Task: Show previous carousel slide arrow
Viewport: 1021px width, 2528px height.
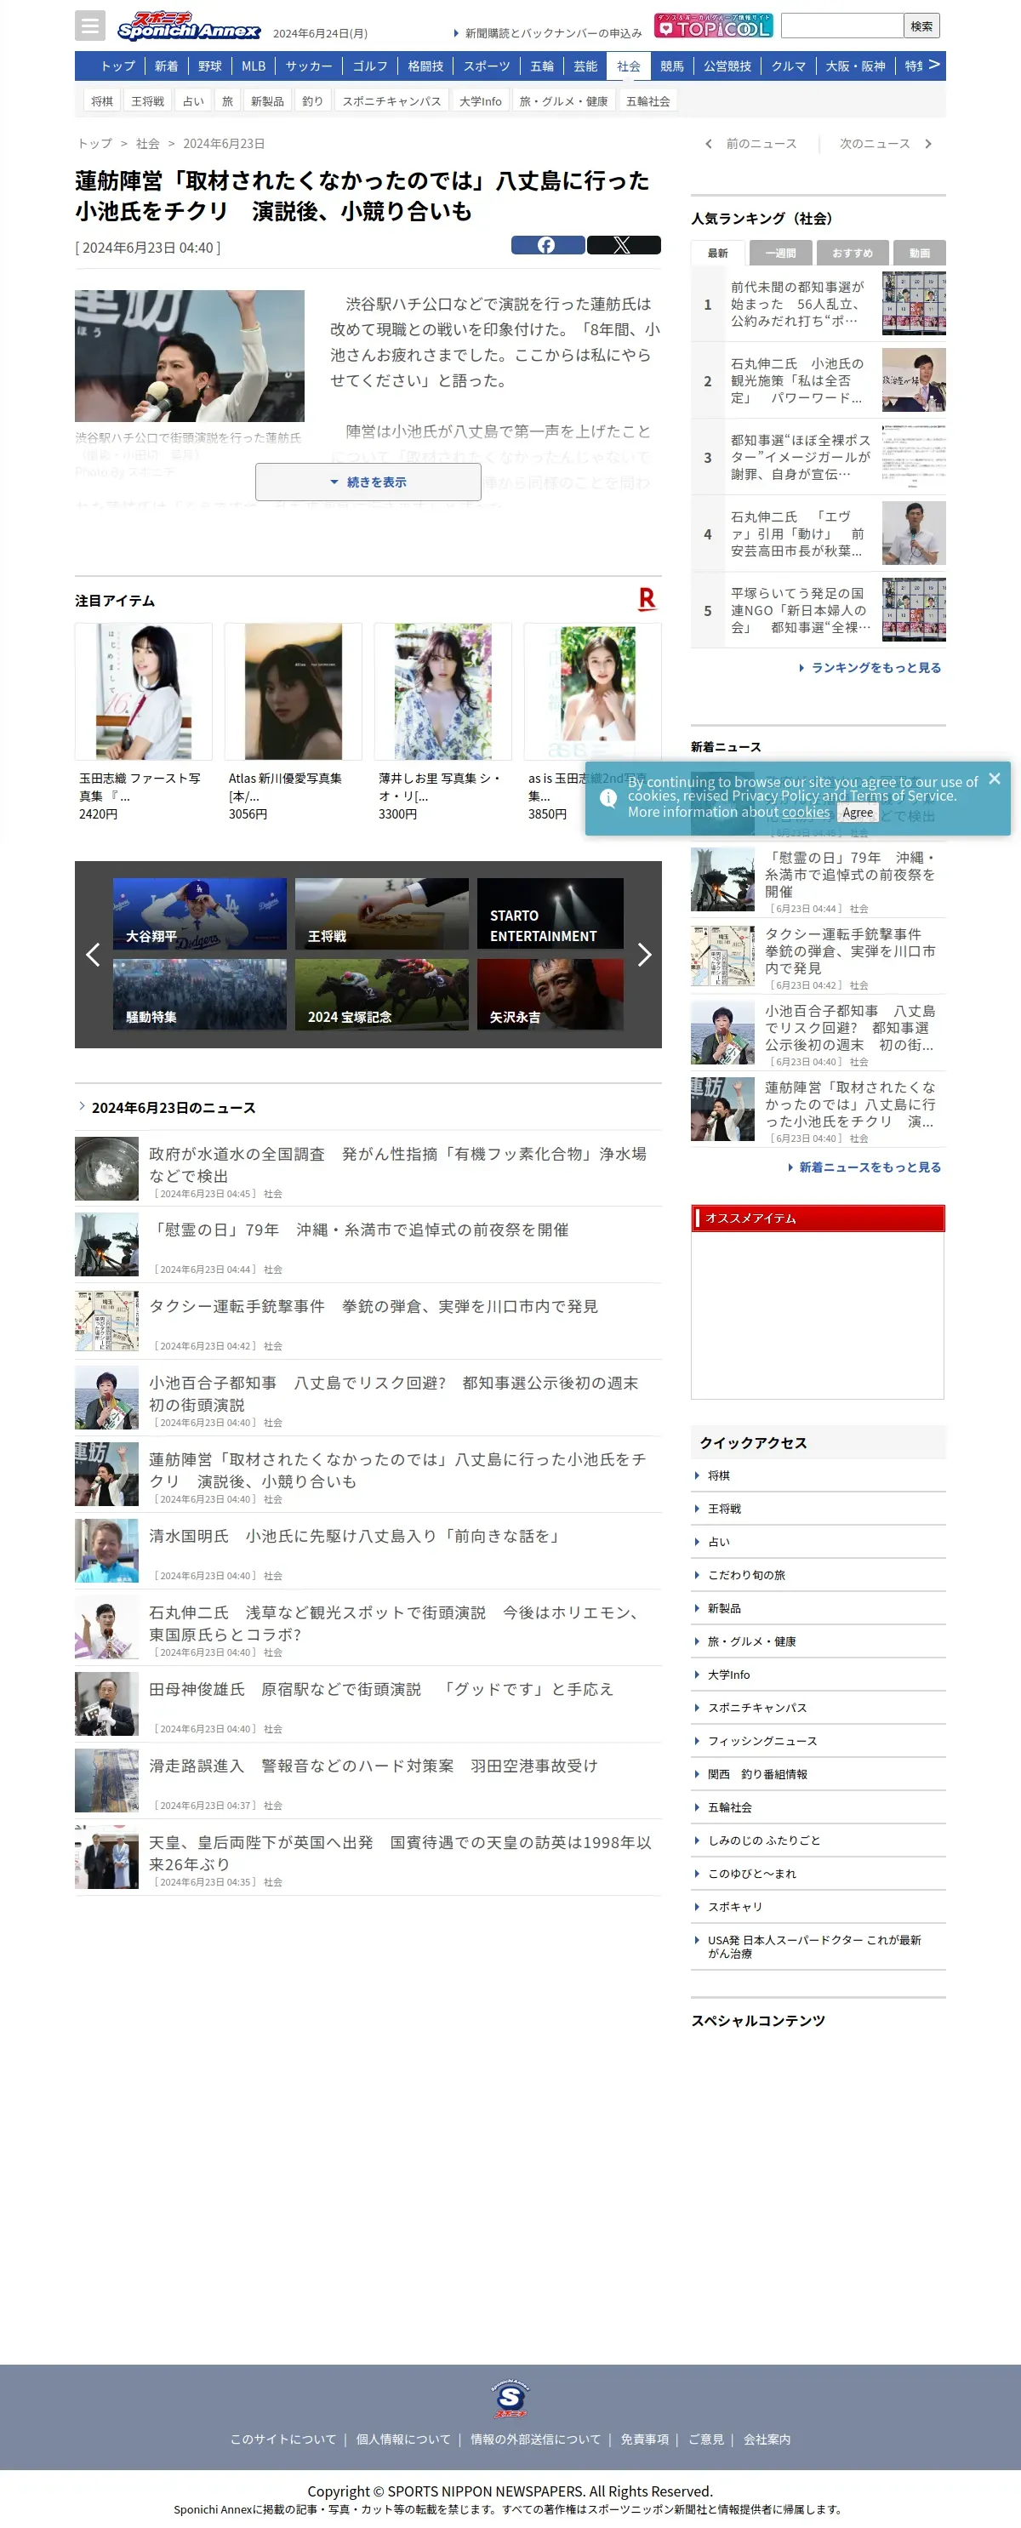Action: (x=94, y=954)
